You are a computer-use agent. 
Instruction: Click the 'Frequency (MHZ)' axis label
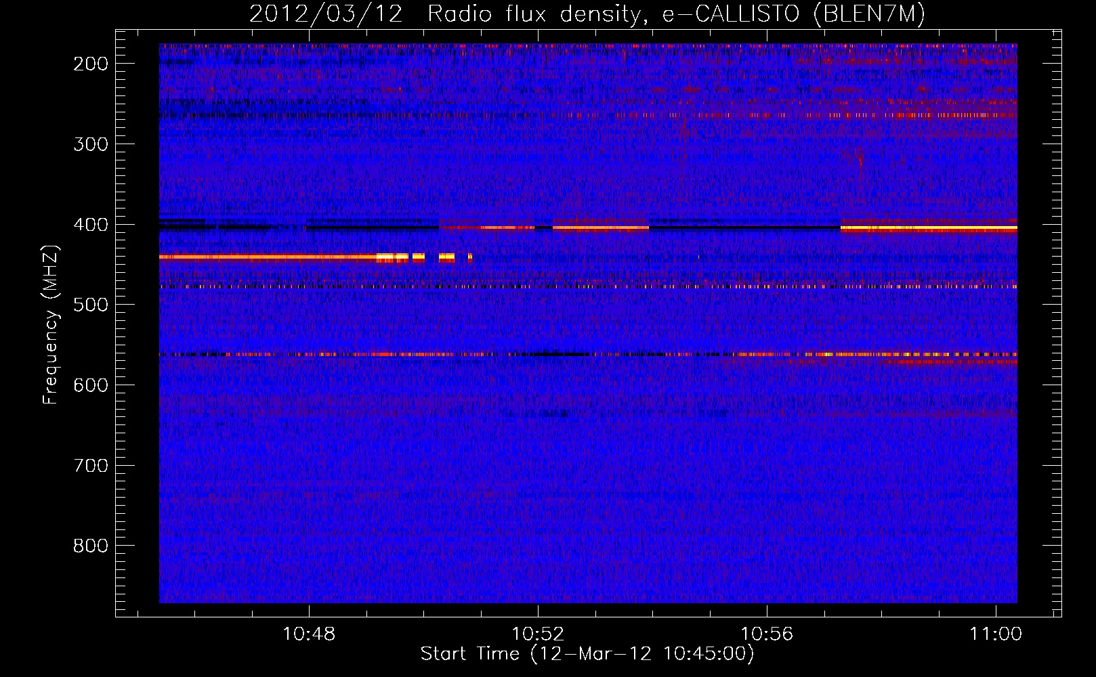click(x=51, y=325)
